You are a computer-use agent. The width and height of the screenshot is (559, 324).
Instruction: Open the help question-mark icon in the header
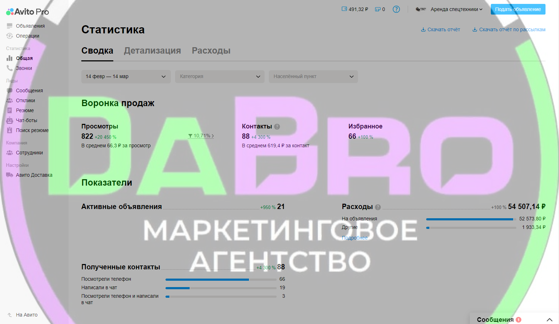coord(396,9)
